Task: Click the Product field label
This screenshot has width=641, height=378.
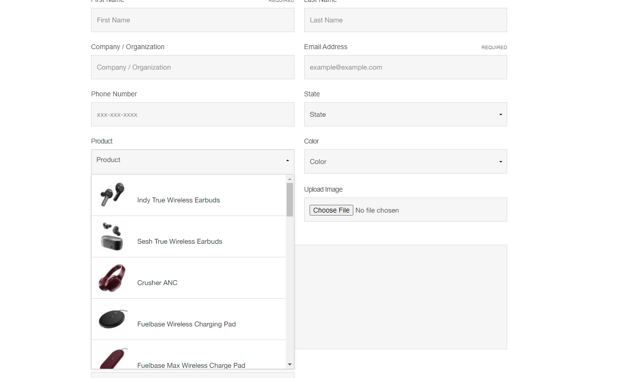Action: 102,141
